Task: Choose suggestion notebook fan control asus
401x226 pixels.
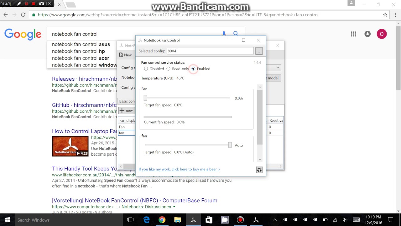Action: 81,44
